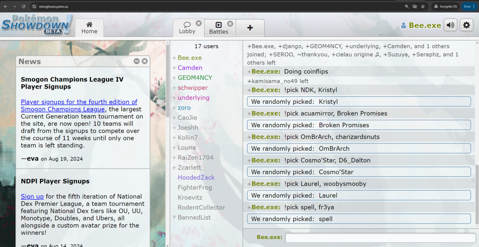The height and width of the screenshot is (247, 479).
Task: Toggle sound with the speaker icon
Action: pyautogui.click(x=450, y=25)
